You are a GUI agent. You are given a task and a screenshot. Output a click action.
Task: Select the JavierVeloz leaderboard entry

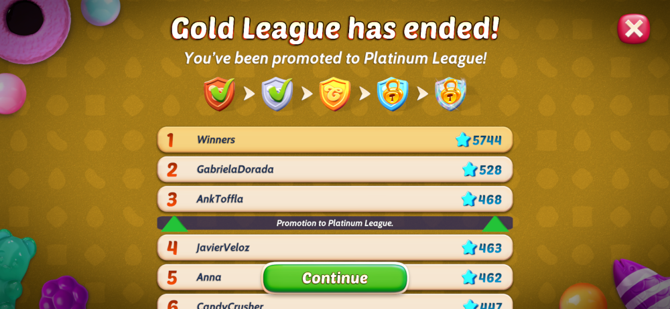(334, 247)
